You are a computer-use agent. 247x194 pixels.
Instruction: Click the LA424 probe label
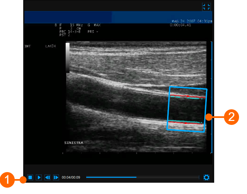50,46
